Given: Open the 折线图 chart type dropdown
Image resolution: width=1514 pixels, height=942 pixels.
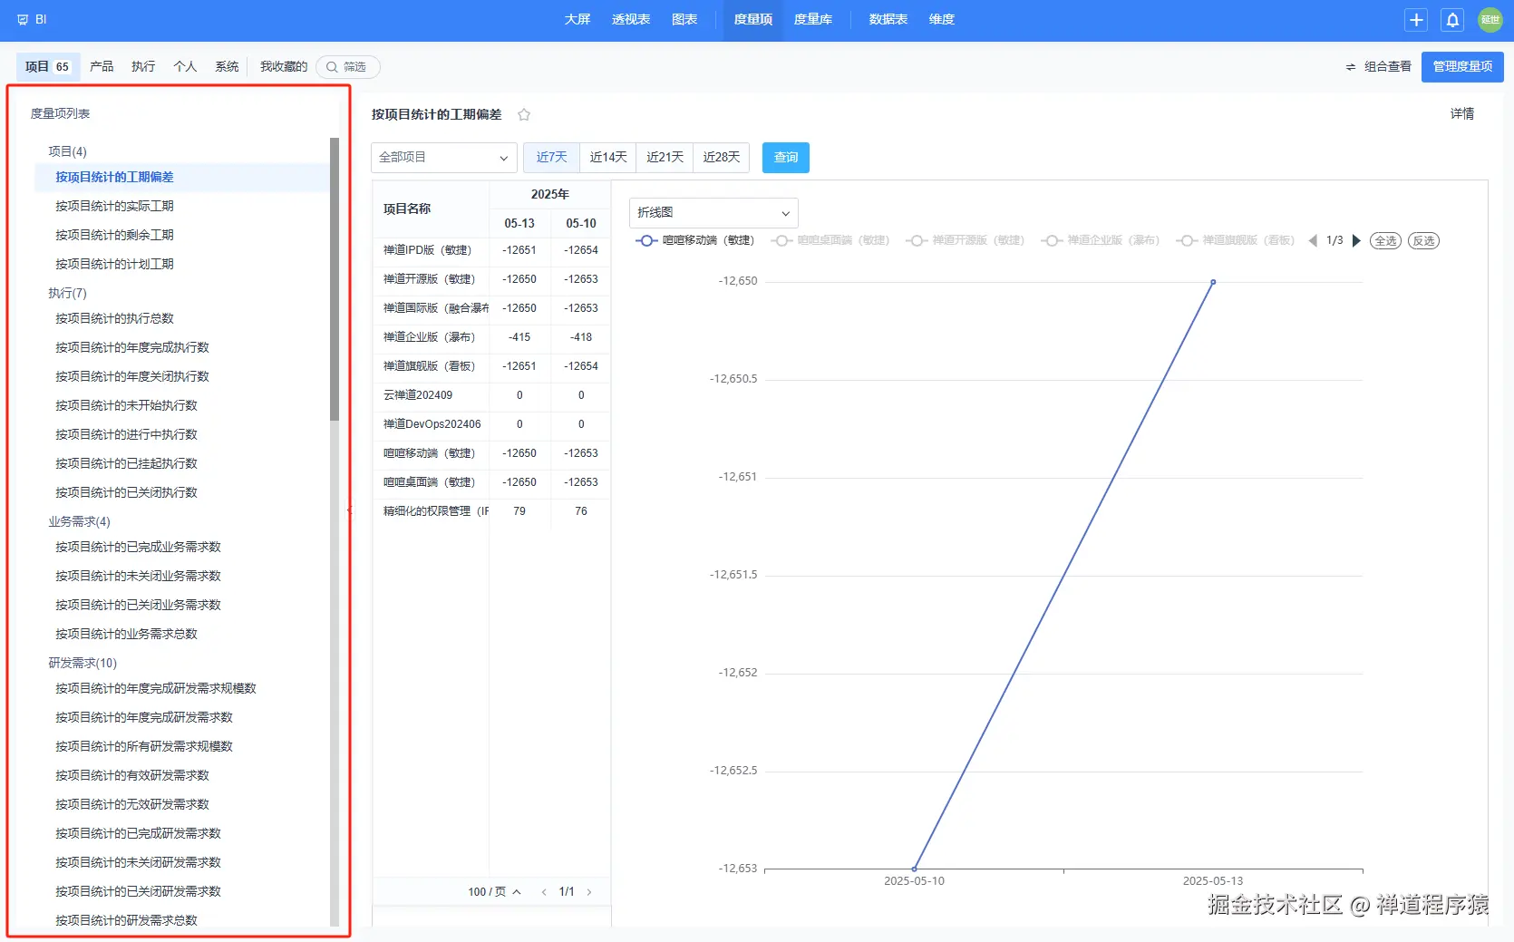Looking at the screenshot, I should pyautogui.click(x=713, y=212).
